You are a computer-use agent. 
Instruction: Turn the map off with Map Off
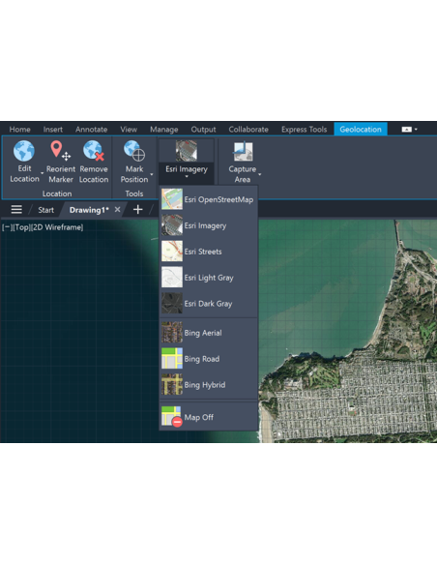tap(209, 417)
